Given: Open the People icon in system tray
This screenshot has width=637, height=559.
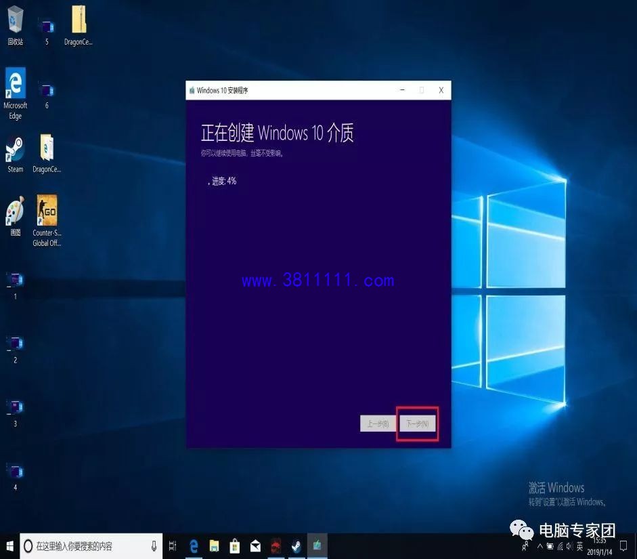Looking at the screenshot, I should [x=525, y=546].
